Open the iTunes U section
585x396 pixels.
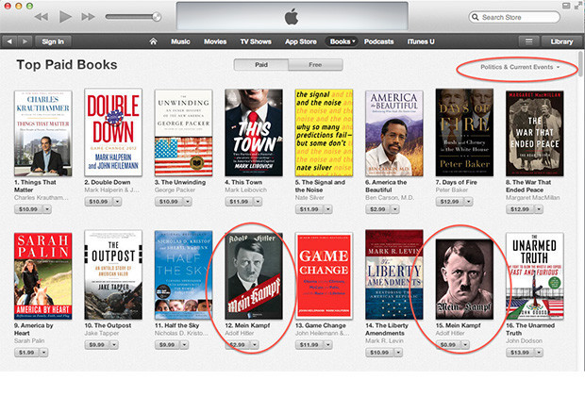point(421,41)
